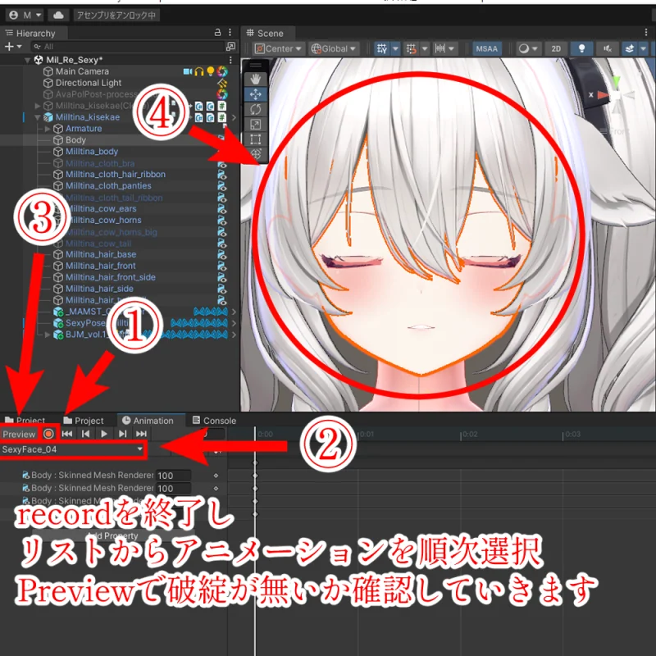The image size is (656, 656).
Task: Add keyframe for second Body property row
Action: click(216, 488)
